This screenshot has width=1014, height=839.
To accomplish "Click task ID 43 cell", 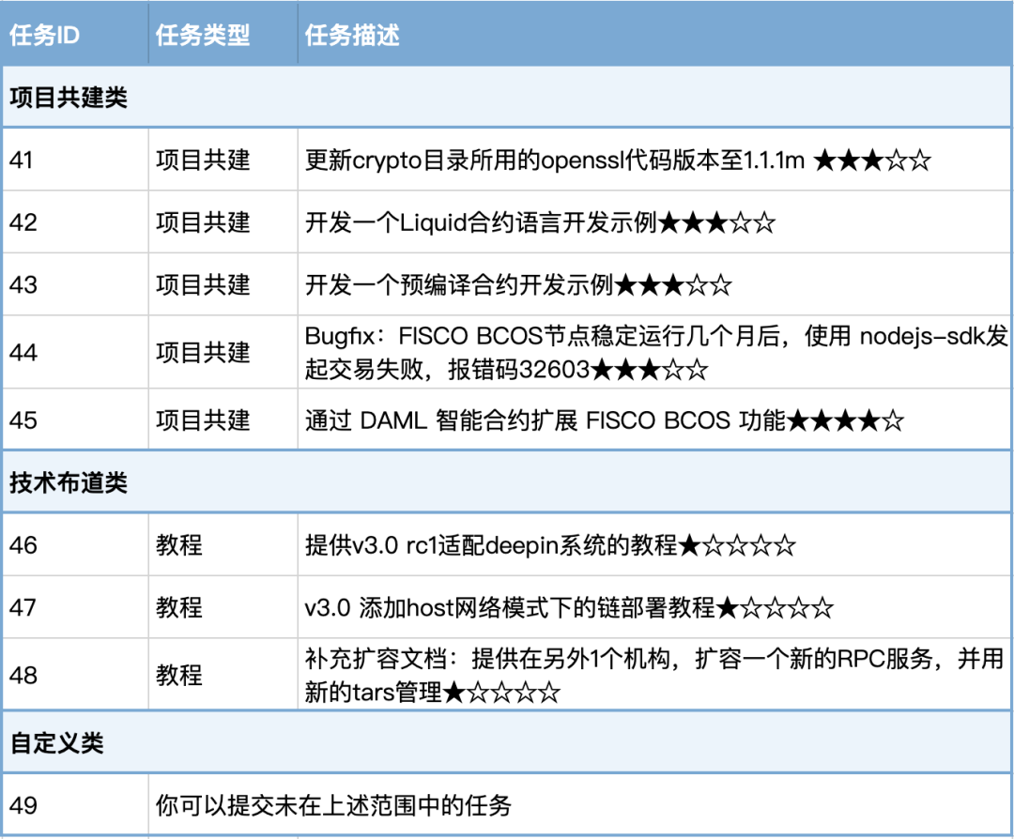I will (x=75, y=284).
